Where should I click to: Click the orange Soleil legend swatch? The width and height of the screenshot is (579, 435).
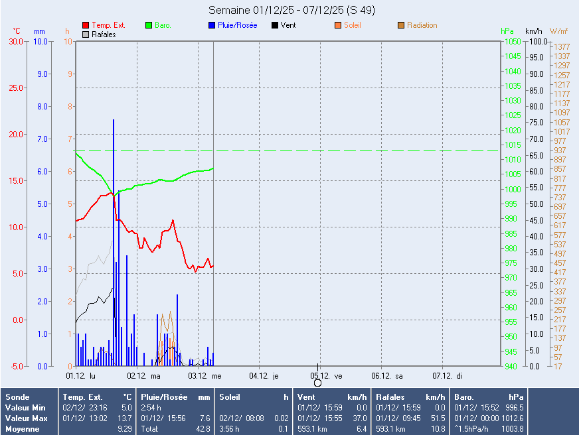[338, 25]
